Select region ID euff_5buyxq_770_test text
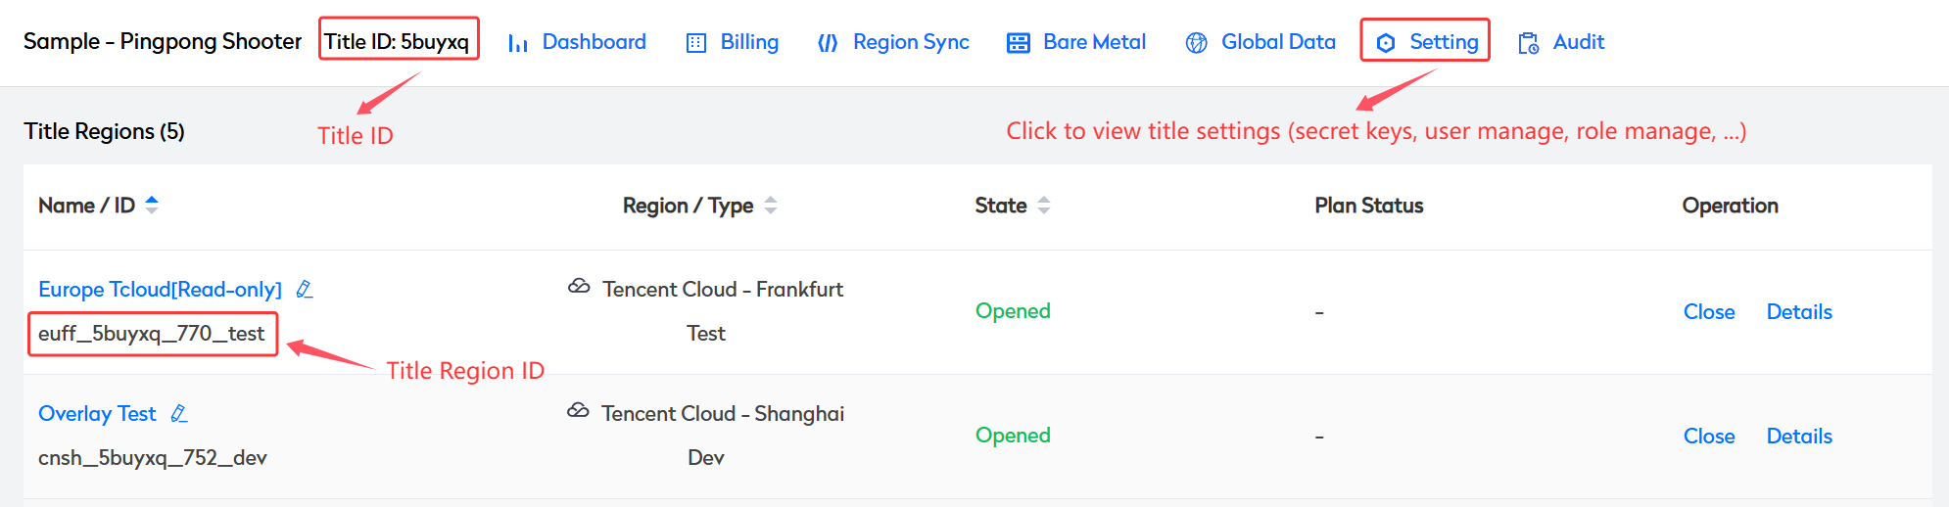The image size is (1949, 507). 152,334
